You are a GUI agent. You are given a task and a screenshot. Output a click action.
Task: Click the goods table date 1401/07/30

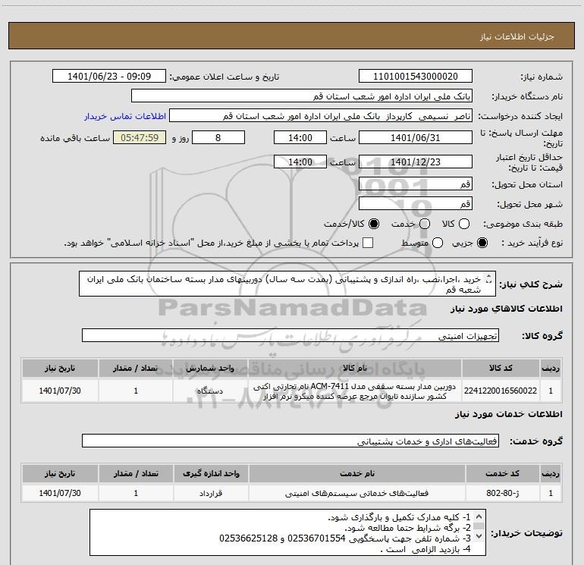[x=60, y=391]
